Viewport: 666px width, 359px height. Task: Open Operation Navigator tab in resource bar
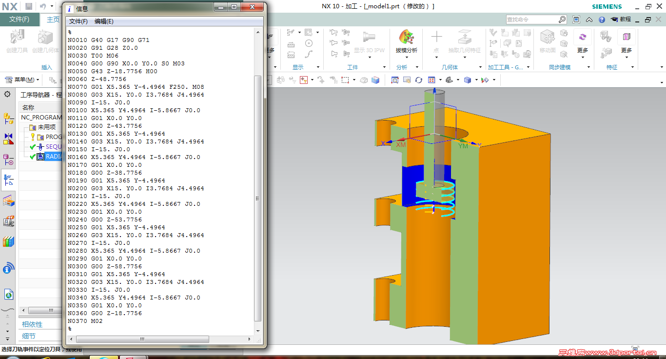click(x=8, y=180)
